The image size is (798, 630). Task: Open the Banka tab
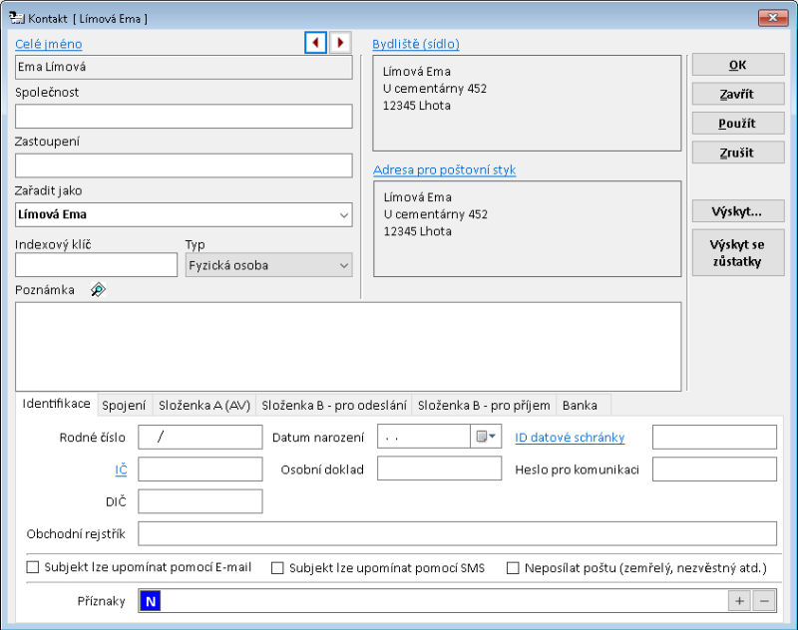click(583, 405)
